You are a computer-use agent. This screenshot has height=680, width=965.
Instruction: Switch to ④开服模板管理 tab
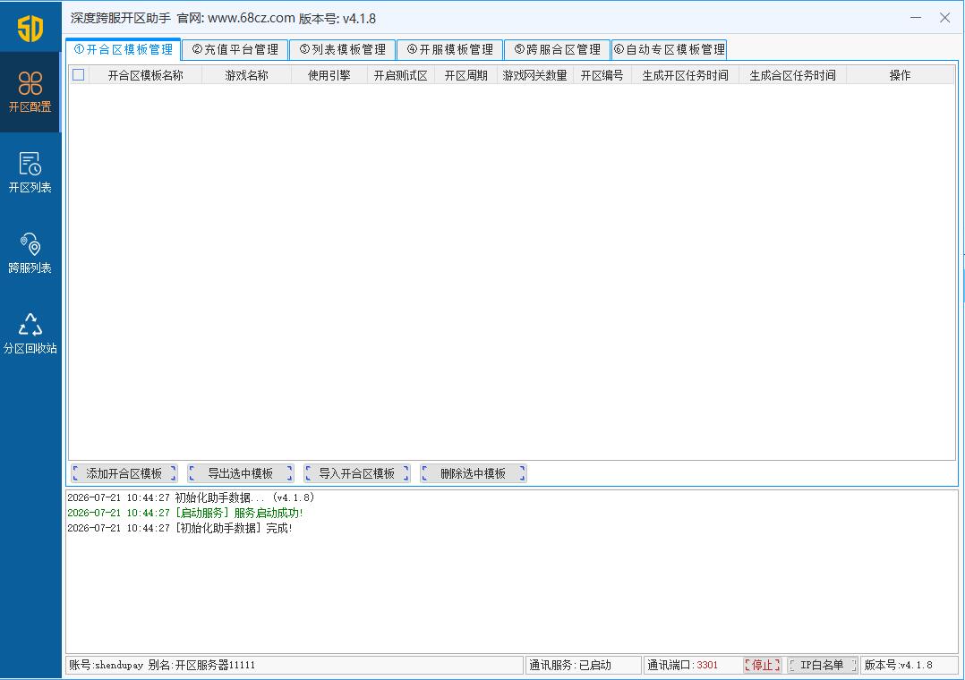450,50
